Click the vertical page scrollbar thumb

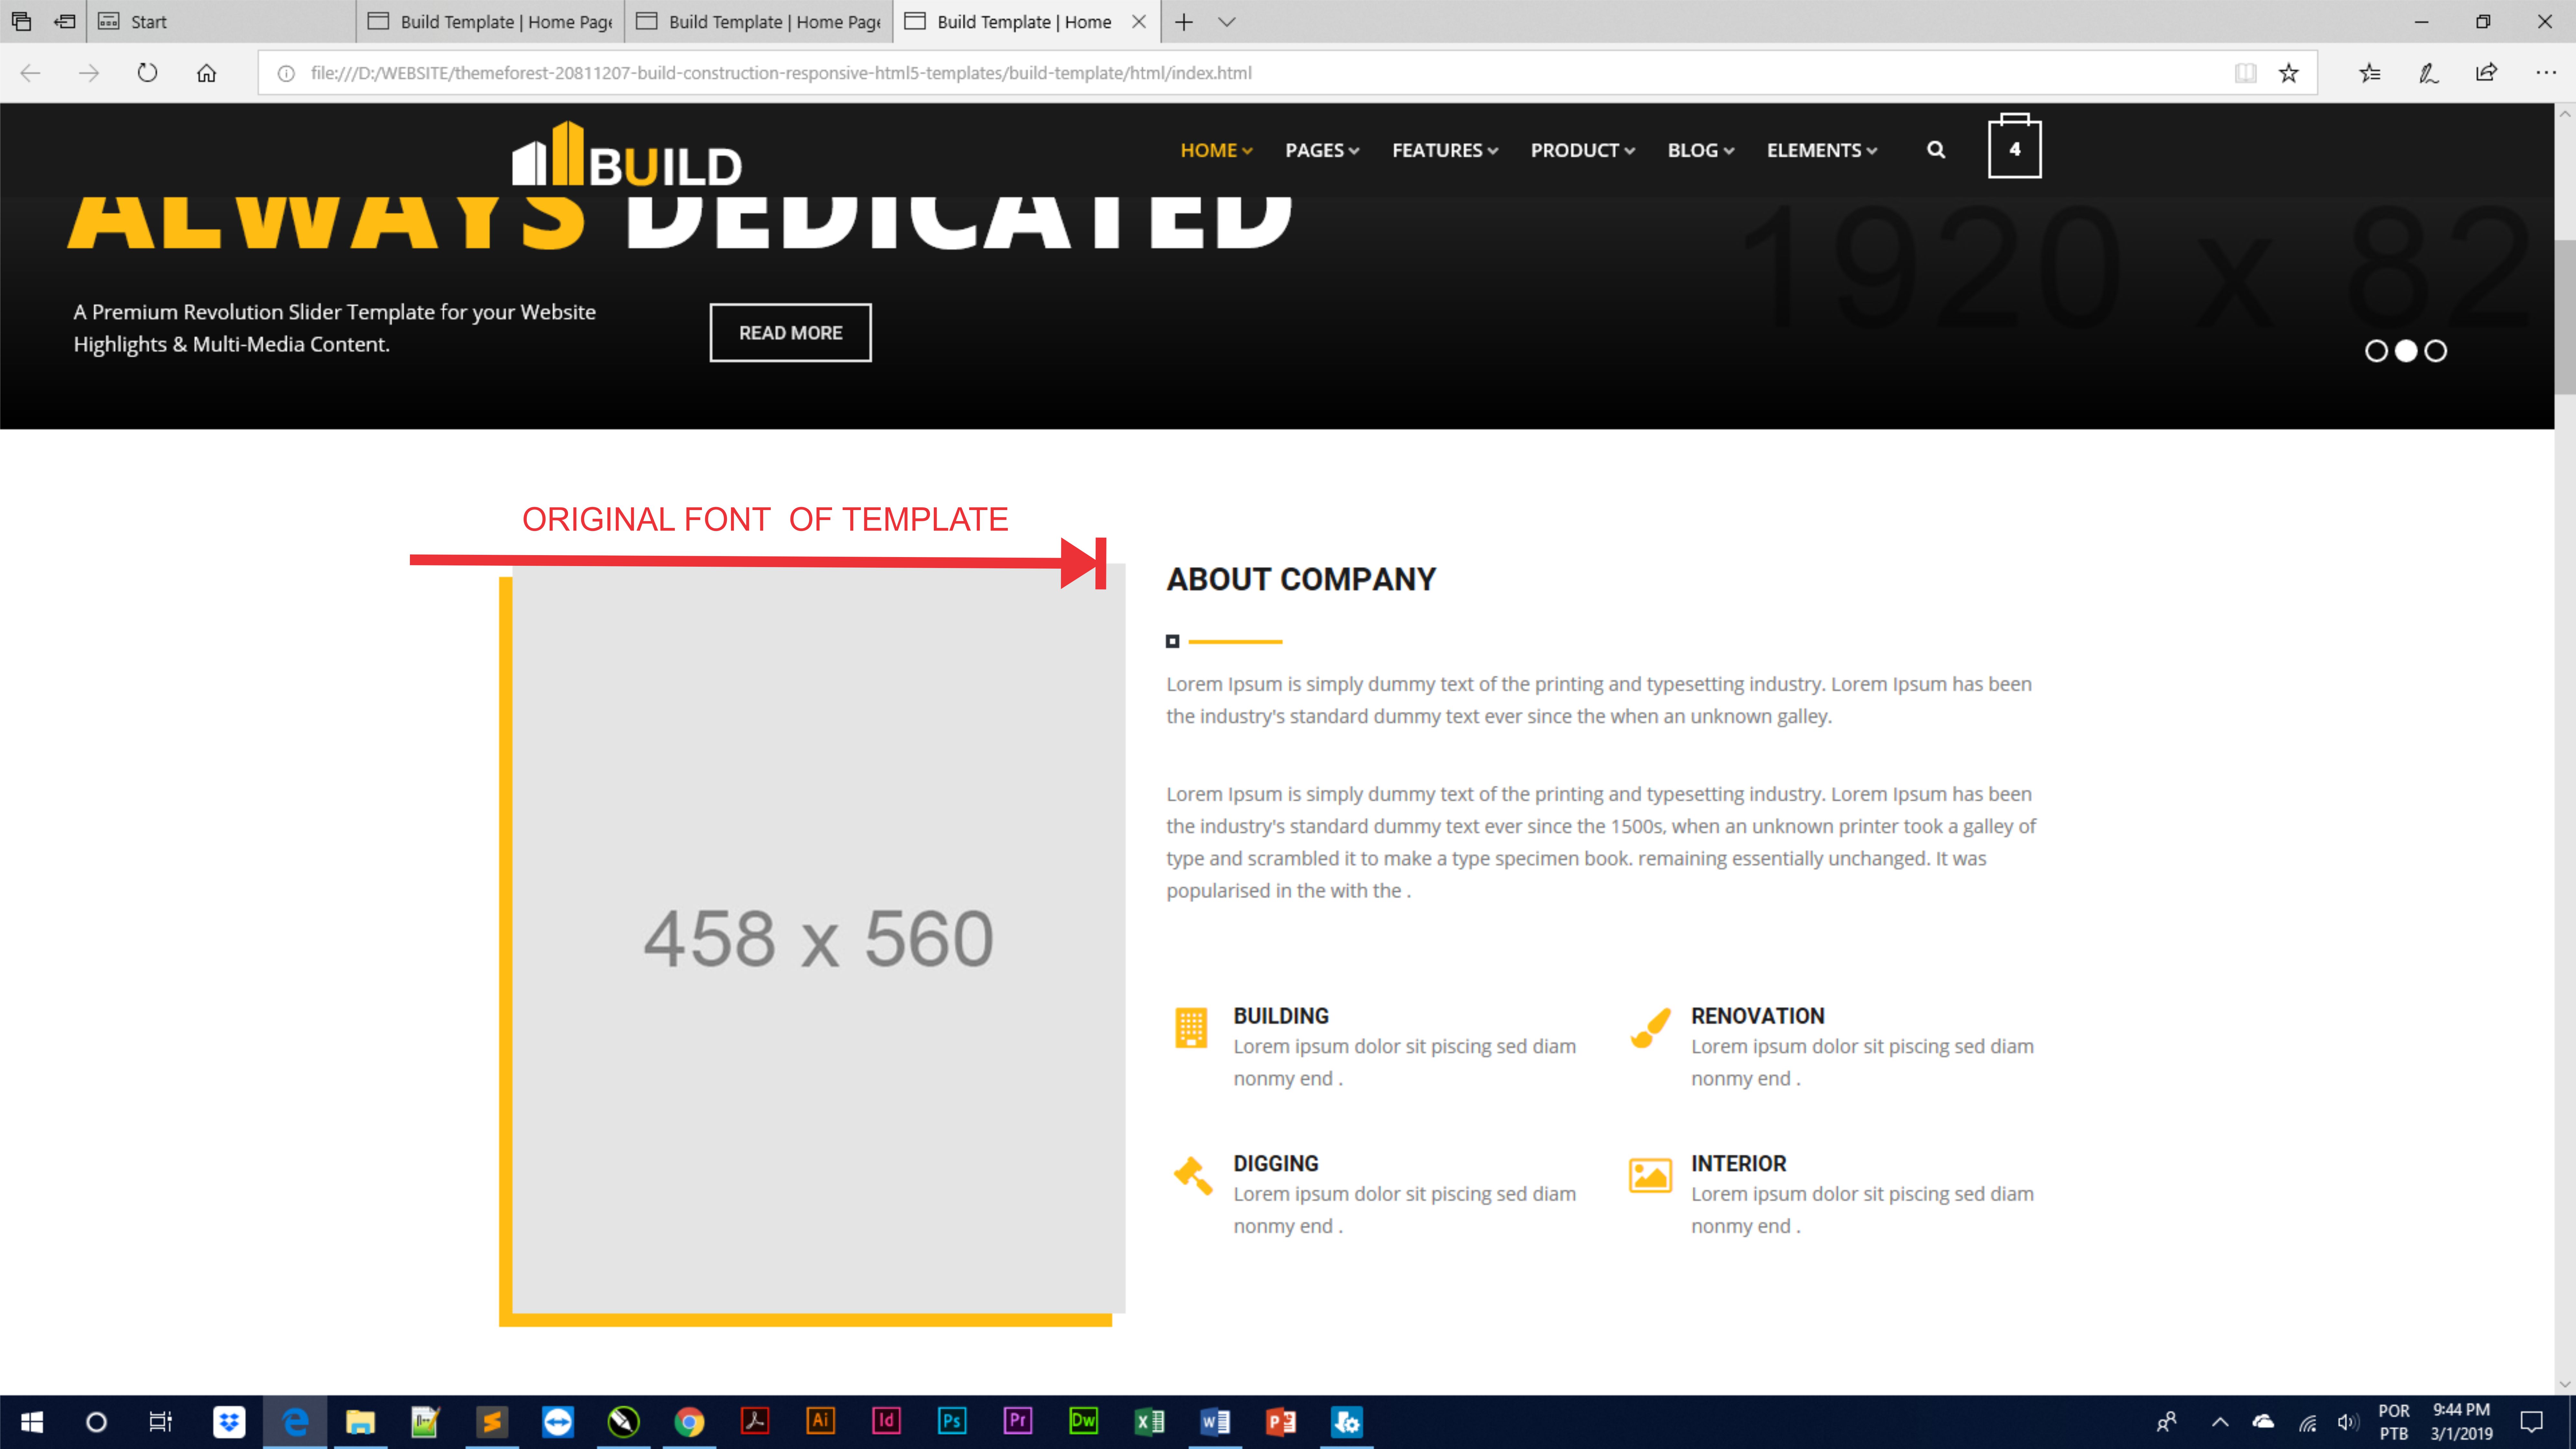click(2565, 317)
